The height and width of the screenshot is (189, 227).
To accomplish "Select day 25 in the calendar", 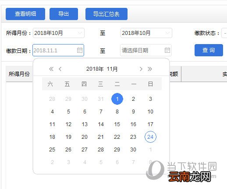I will pos(52,150).
